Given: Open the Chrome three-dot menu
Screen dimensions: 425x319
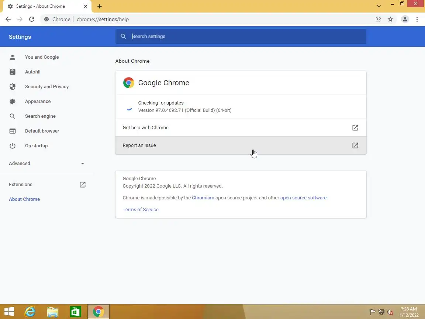Looking at the screenshot, I should click(417, 19).
